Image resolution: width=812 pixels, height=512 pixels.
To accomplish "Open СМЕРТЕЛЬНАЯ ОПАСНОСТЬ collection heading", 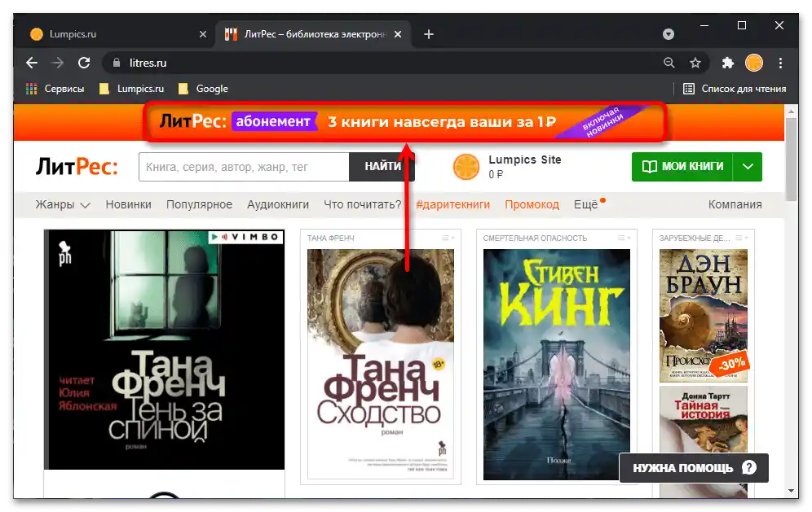I will click(535, 238).
